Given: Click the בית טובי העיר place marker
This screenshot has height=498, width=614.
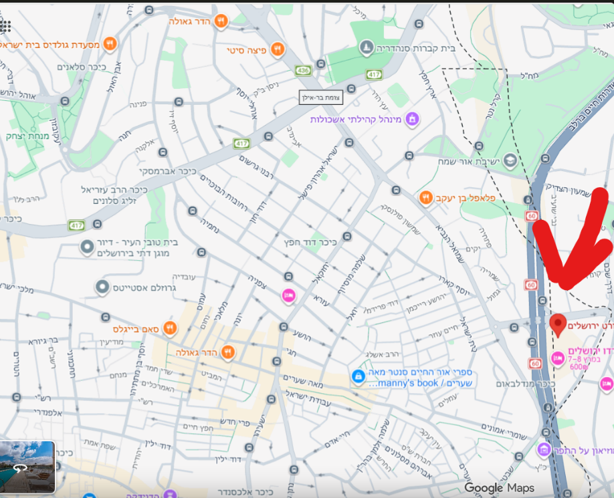Looking at the screenshot, I should (x=87, y=247).
